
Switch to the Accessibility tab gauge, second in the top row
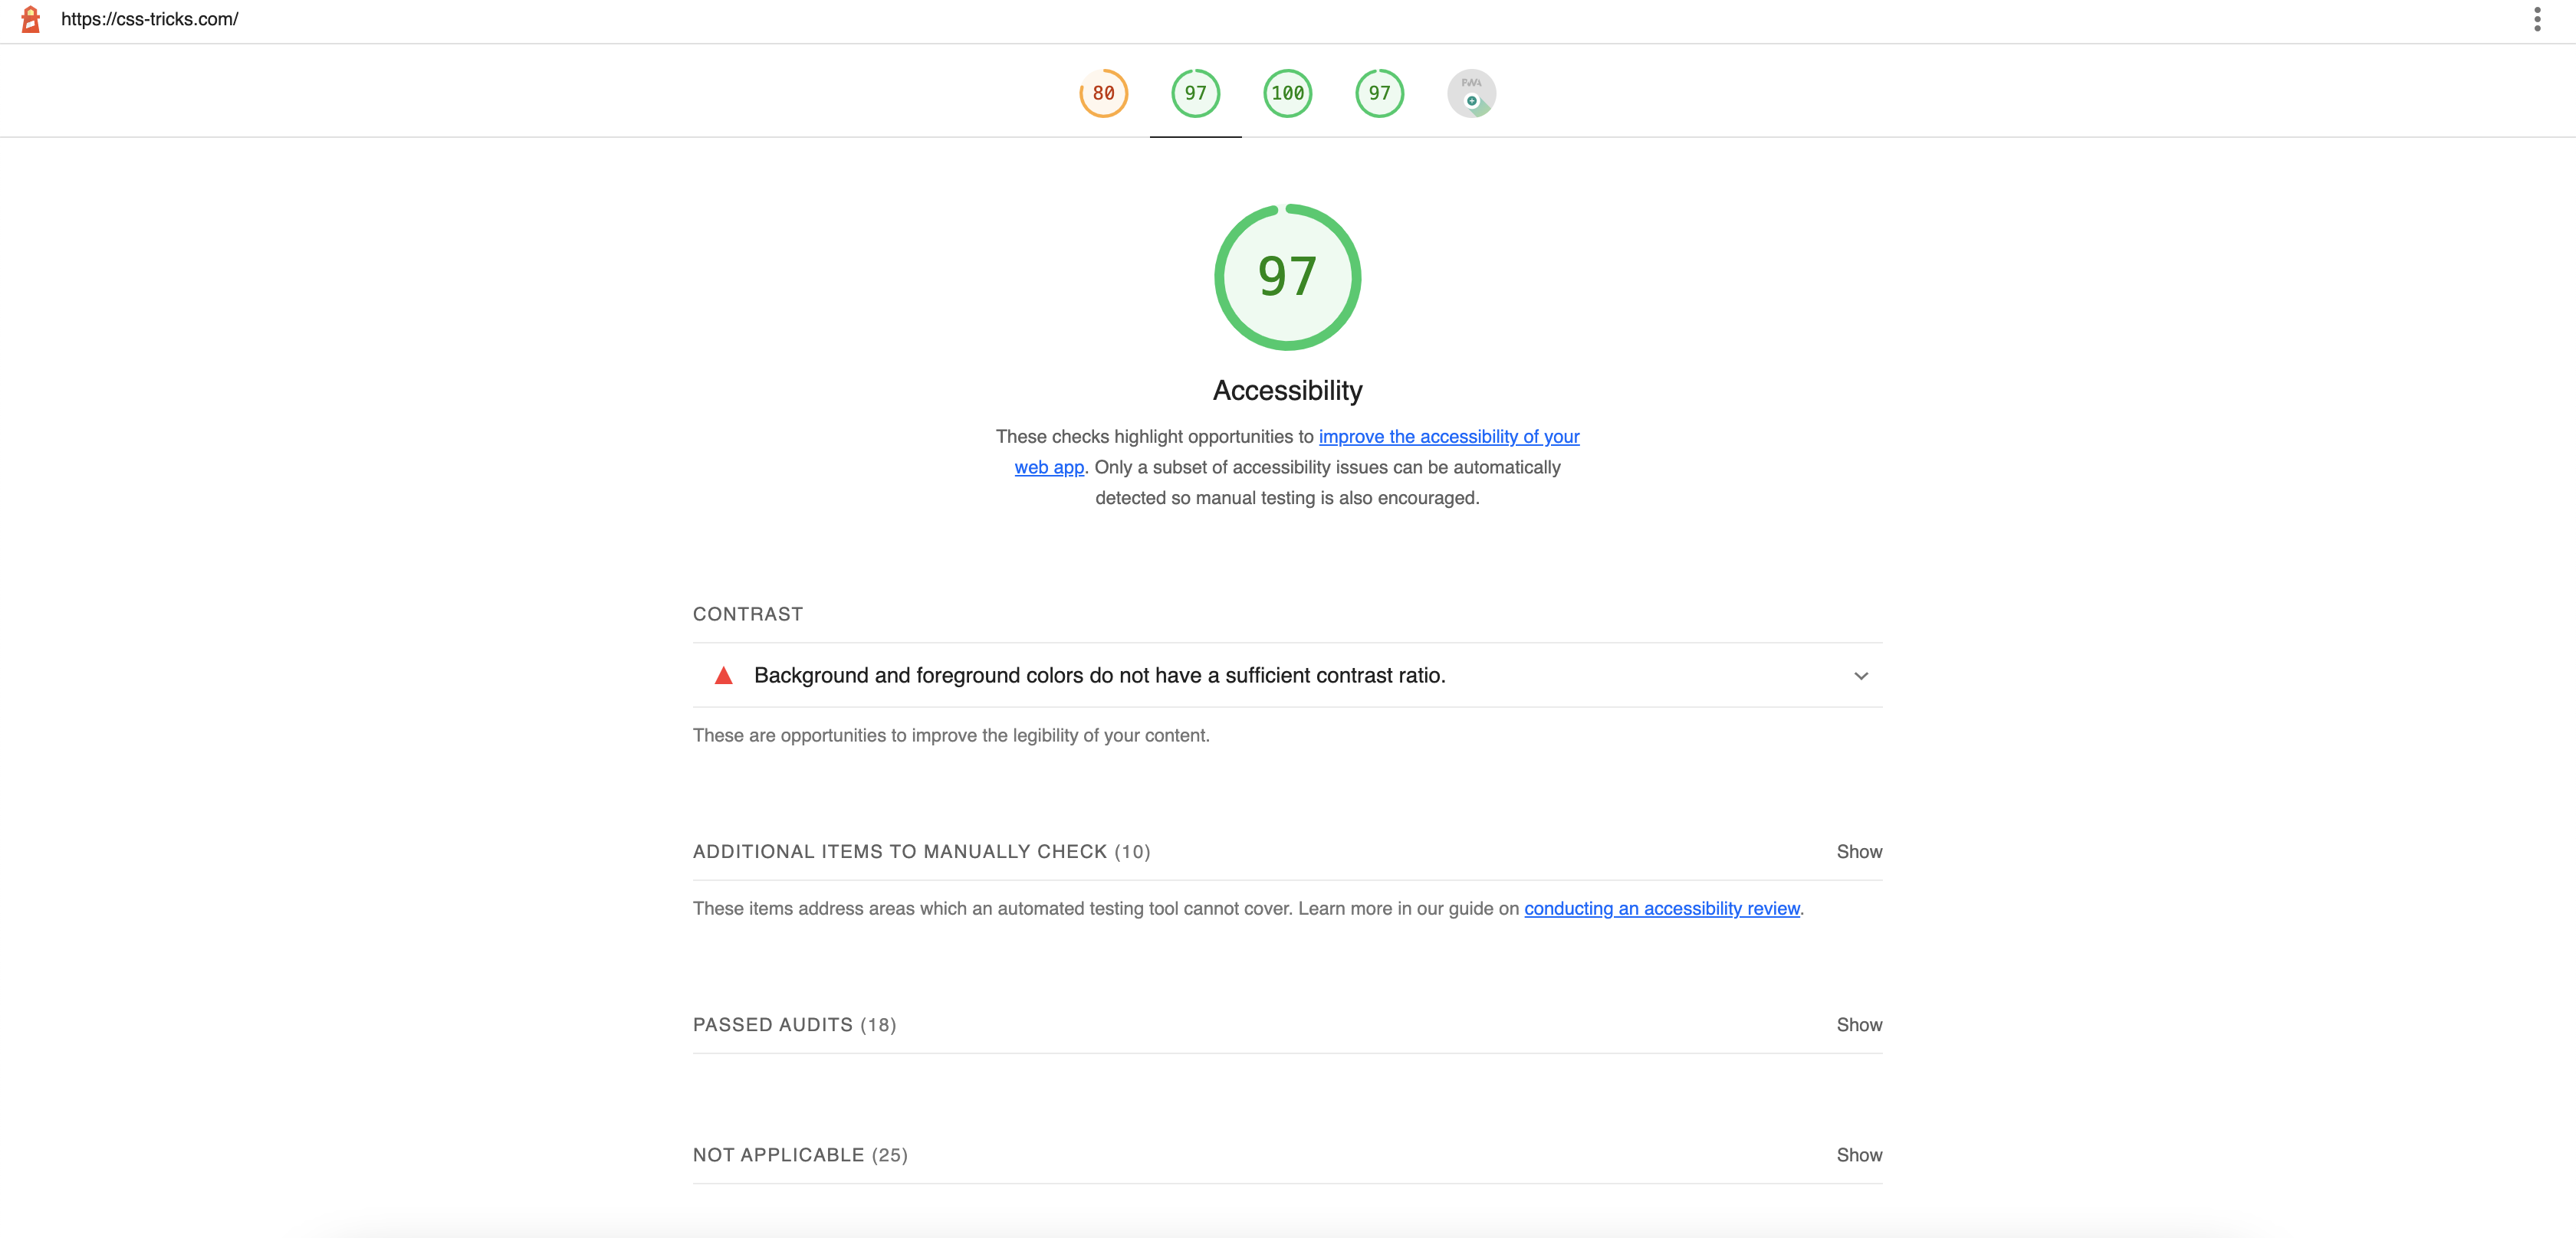[x=1195, y=93]
